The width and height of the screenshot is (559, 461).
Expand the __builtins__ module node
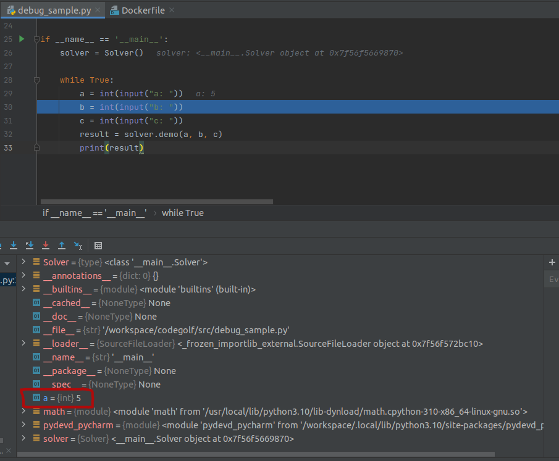(23, 289)
